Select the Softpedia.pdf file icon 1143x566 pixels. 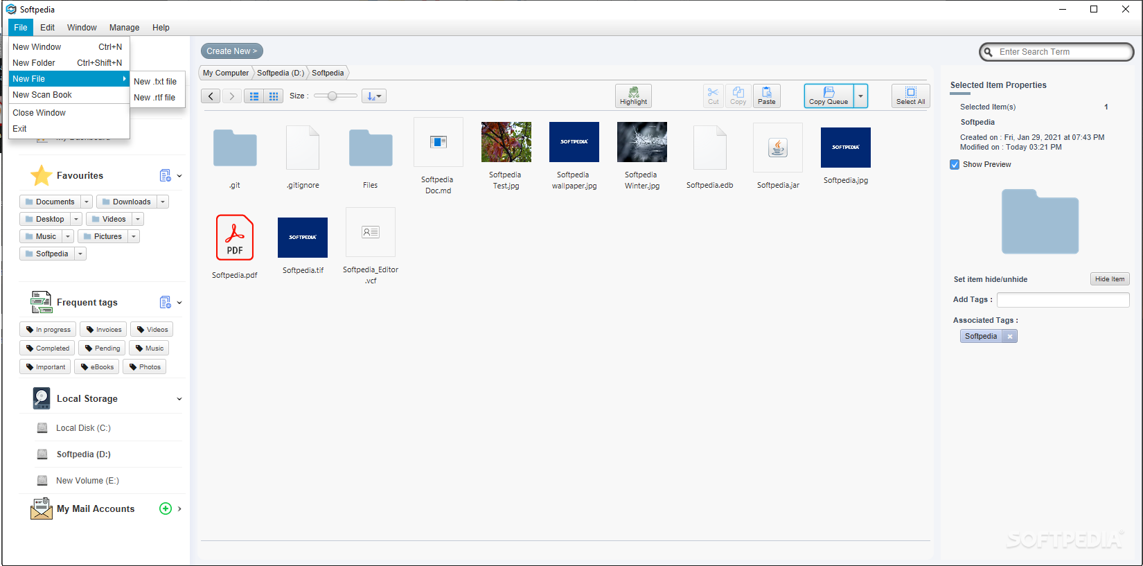click(x=235, y=237)
